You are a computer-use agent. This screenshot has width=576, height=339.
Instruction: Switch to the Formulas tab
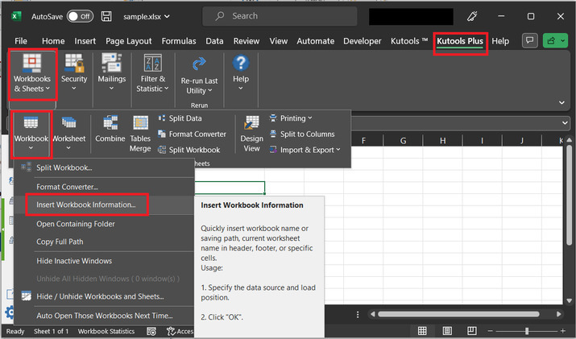179,41
